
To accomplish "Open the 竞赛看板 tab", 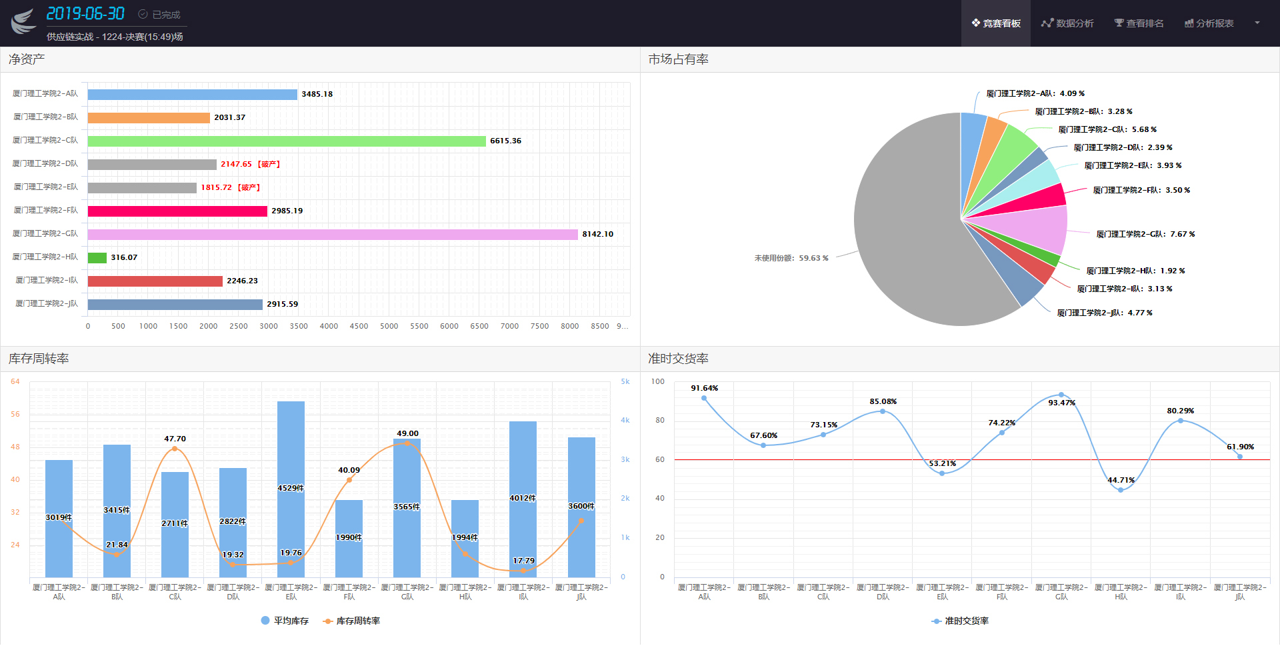I will 996,23.
